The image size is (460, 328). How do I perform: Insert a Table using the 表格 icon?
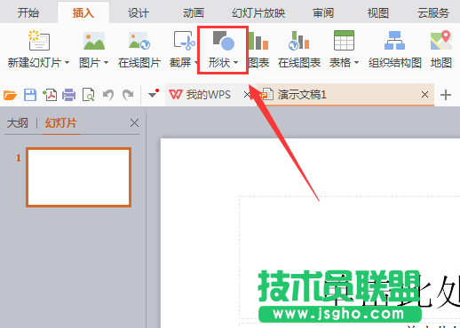pos(344,41)
